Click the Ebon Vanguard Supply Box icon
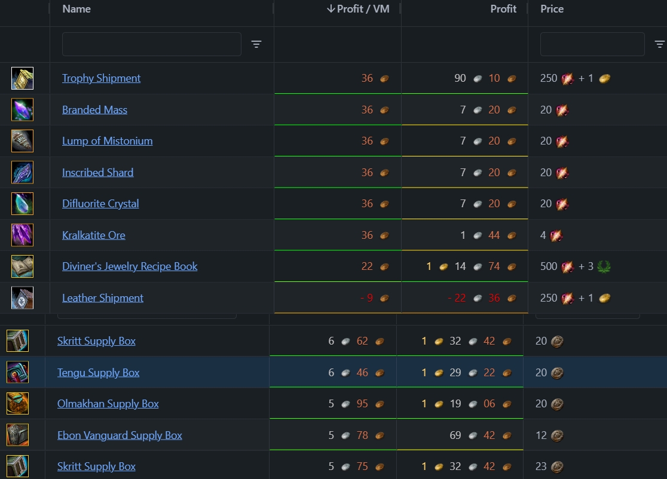The height and width of the screenshot is (479, 667). tap(17, 435)
